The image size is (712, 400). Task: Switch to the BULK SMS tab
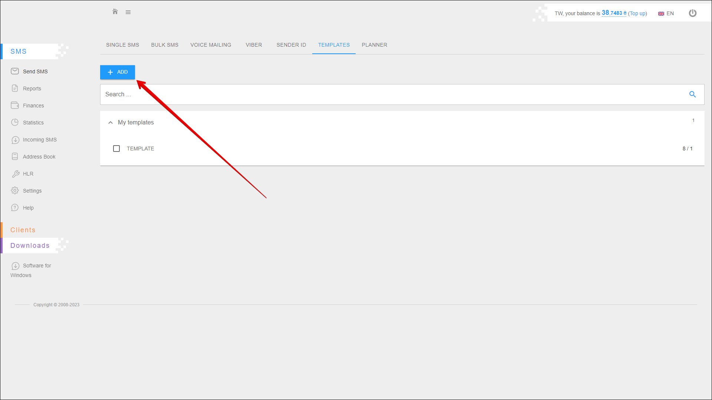coord(165,45)
